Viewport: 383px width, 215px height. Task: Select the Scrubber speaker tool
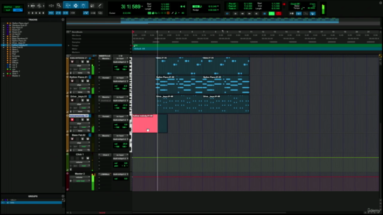click(x=92, y=5)
